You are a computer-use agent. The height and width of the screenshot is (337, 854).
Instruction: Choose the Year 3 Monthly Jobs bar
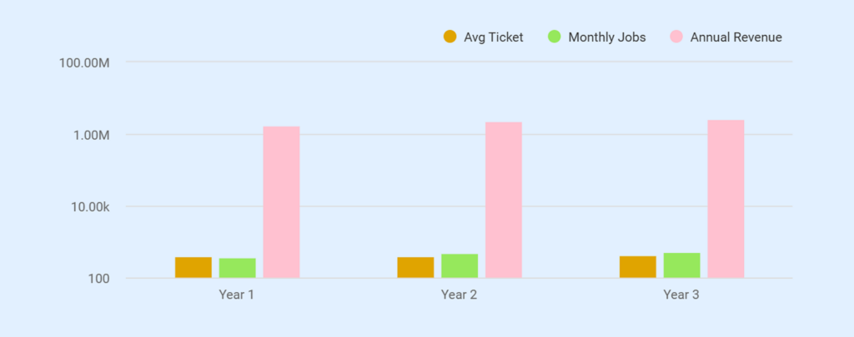point(681,265)
